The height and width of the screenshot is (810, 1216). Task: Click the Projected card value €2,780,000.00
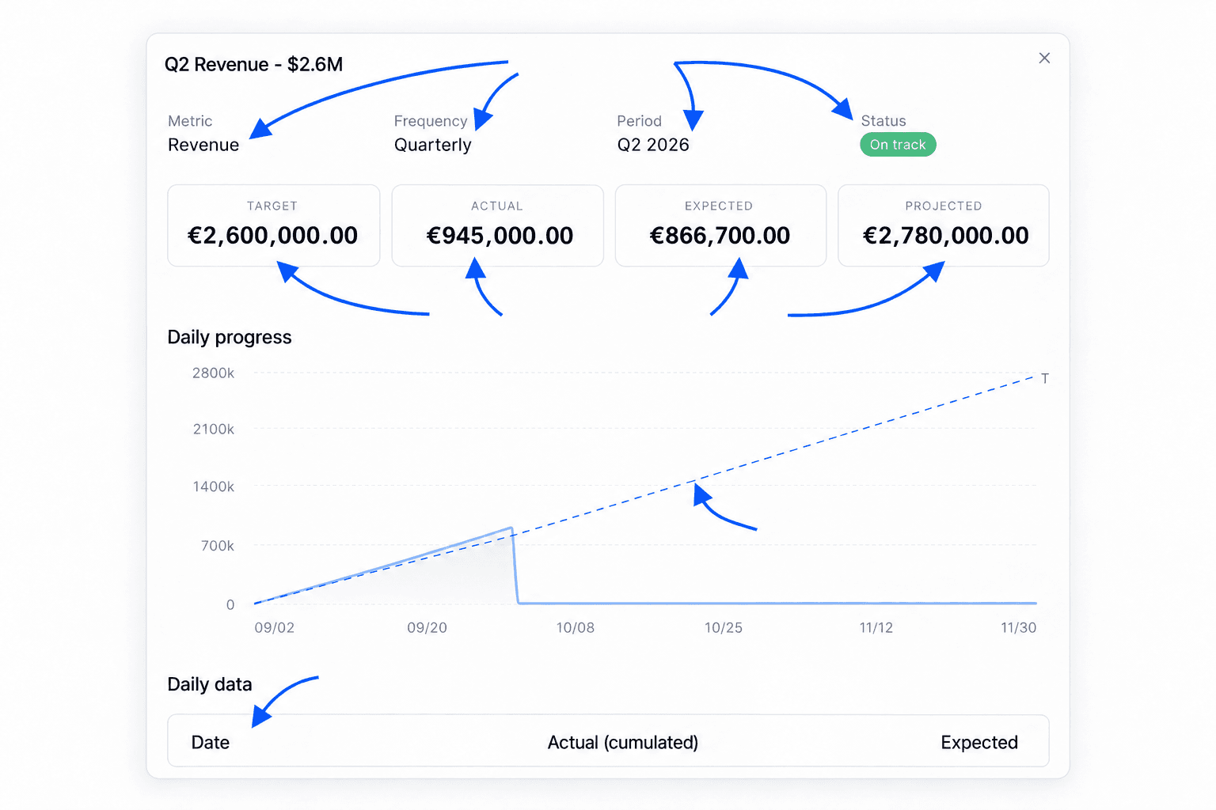[x=945, y=235]
